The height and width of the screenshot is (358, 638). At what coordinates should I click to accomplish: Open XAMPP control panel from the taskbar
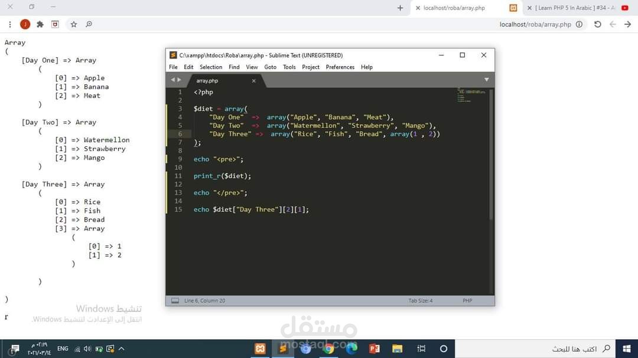(x=260, y=349)
